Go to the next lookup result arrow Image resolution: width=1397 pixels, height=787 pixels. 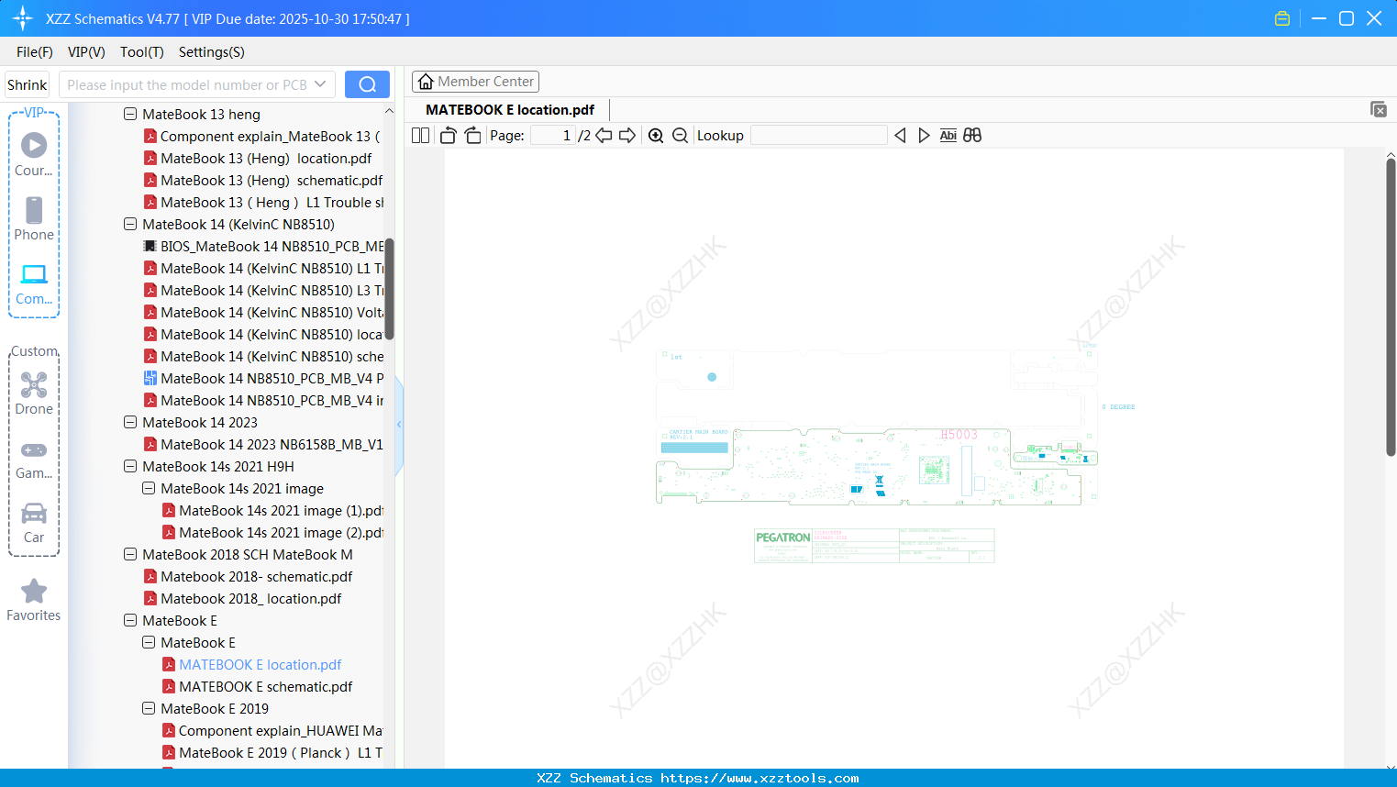pyautogui.click(x=924, y=135)
